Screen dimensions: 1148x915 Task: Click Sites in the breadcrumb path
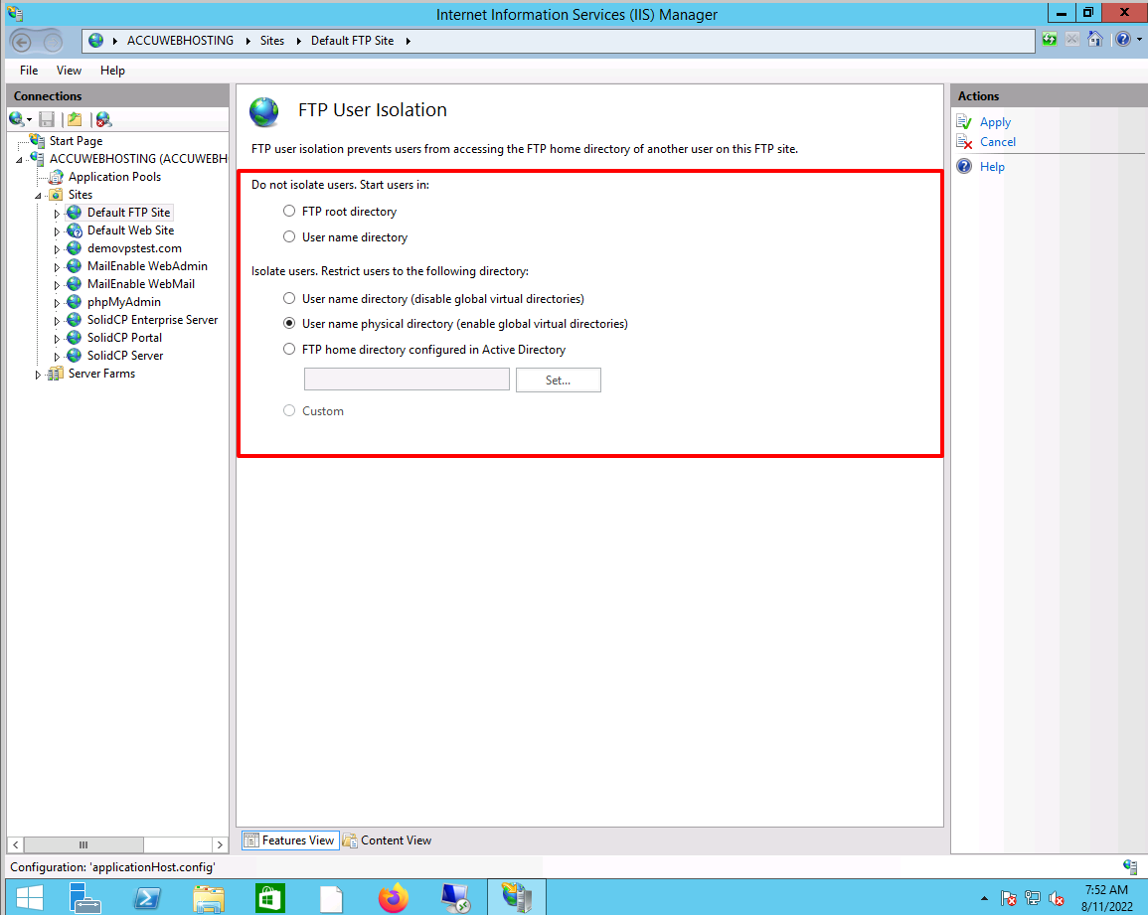pos(272,41)
